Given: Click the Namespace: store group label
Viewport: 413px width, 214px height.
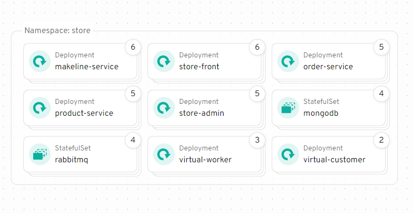Looking at the screenshot, I should (x=57, y=30).
